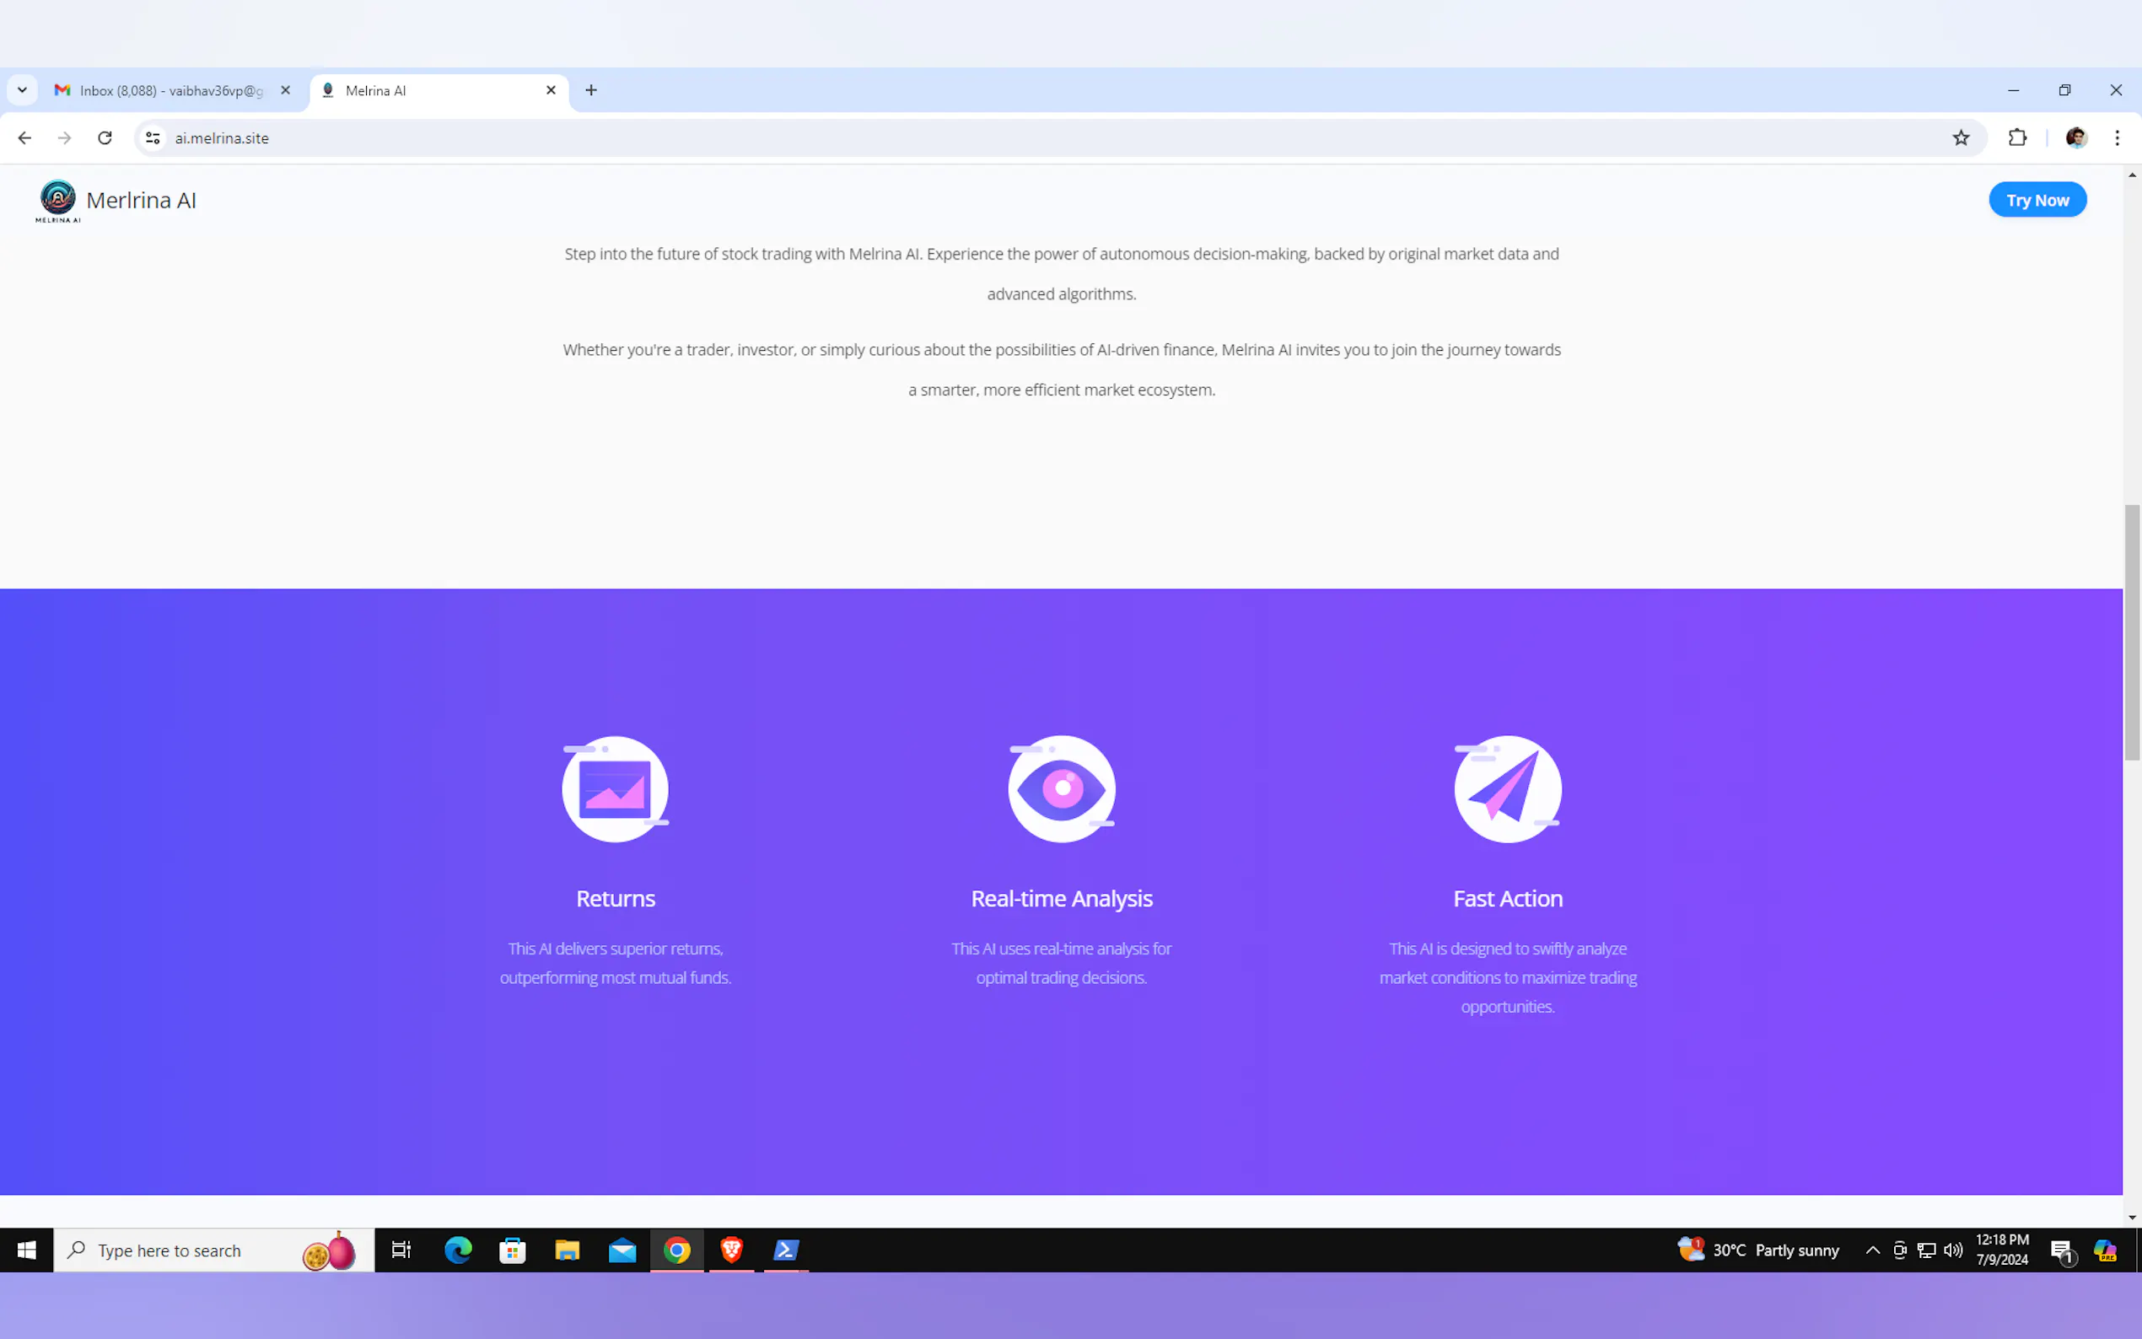
Task: Expand the tab search dropdown
Action: pyautogui.click(x=22, y=90)
